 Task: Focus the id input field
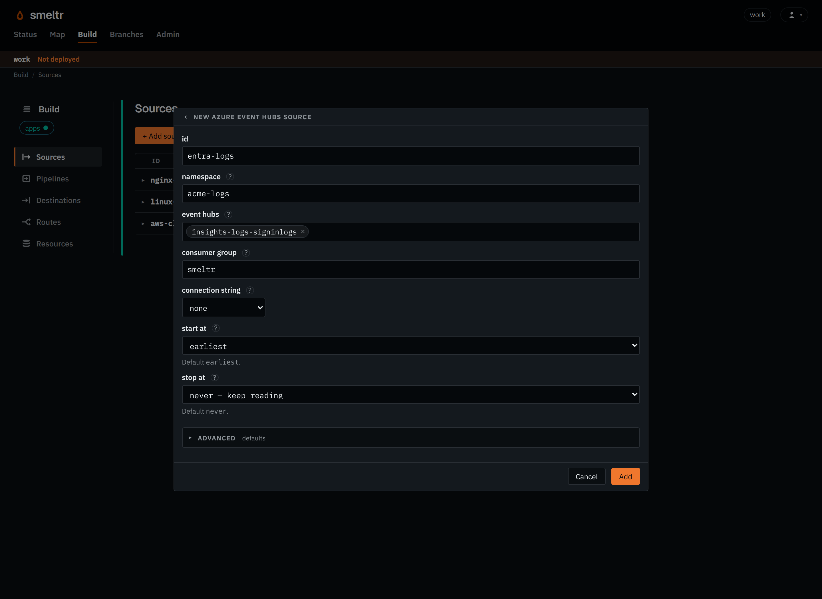pyautogui.click(x=411, y=156)
